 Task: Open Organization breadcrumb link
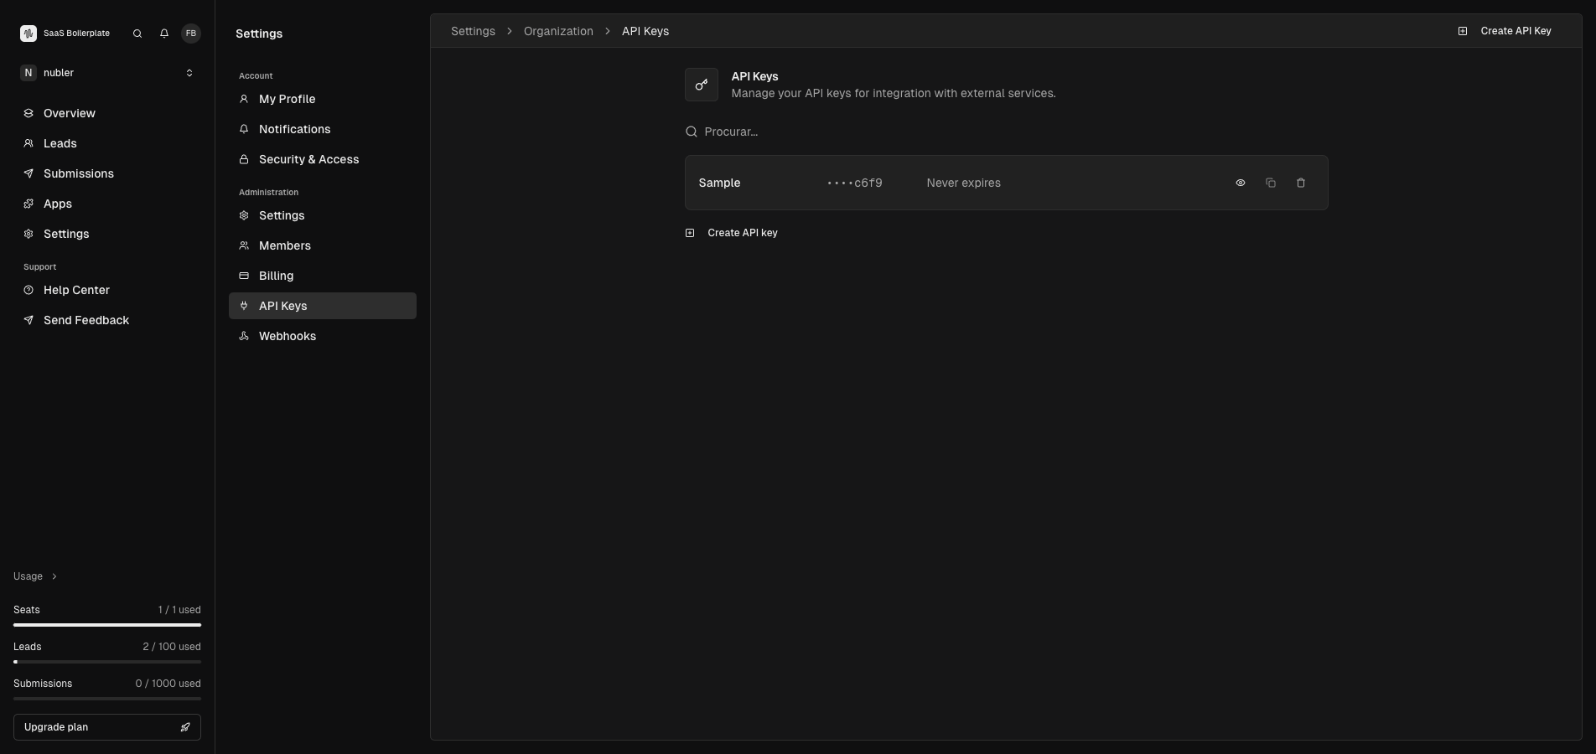pyautogui.click(x=558, y=31)
